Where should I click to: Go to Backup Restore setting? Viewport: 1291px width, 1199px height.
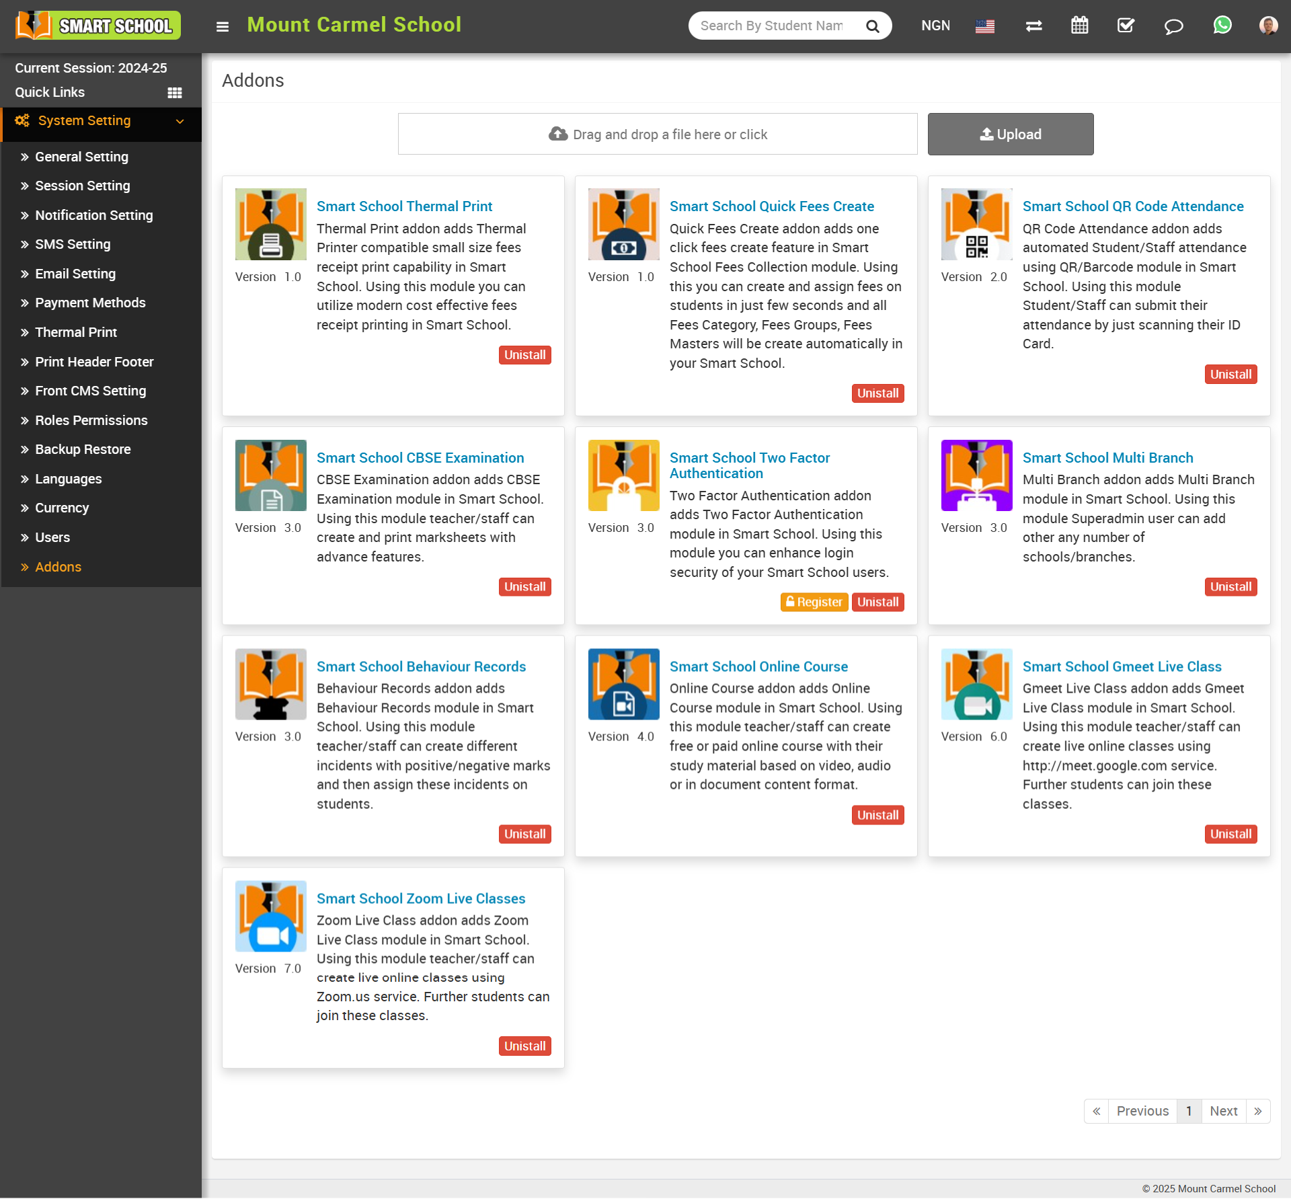[x=83, y=449]
